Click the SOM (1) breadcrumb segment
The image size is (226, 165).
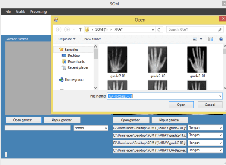pos(101,29)
